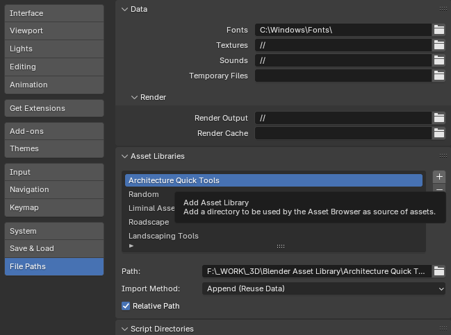Click Temporary Files folder browse icon
The height and width of the screenshot is (335, 451).
[438, 76]
